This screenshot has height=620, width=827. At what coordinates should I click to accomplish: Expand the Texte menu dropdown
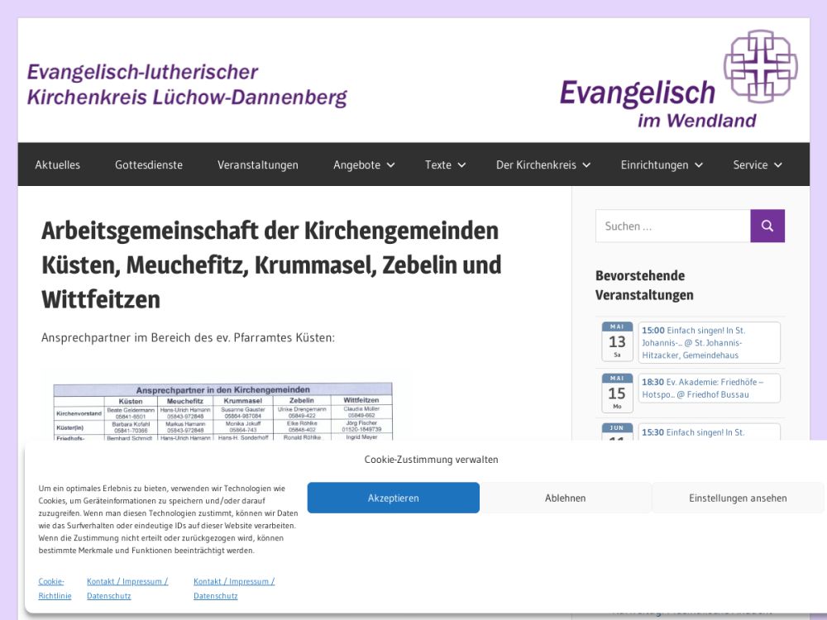[x=445, y=165]
